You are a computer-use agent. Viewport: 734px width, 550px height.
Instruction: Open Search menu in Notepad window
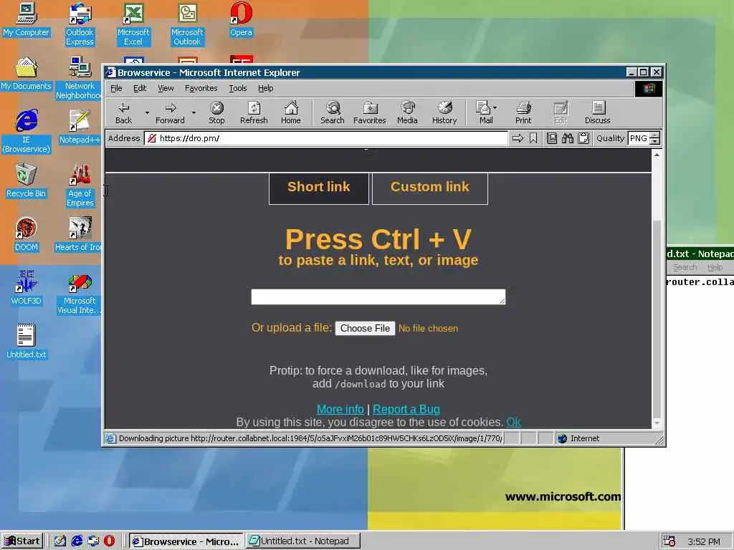[685, 267]
